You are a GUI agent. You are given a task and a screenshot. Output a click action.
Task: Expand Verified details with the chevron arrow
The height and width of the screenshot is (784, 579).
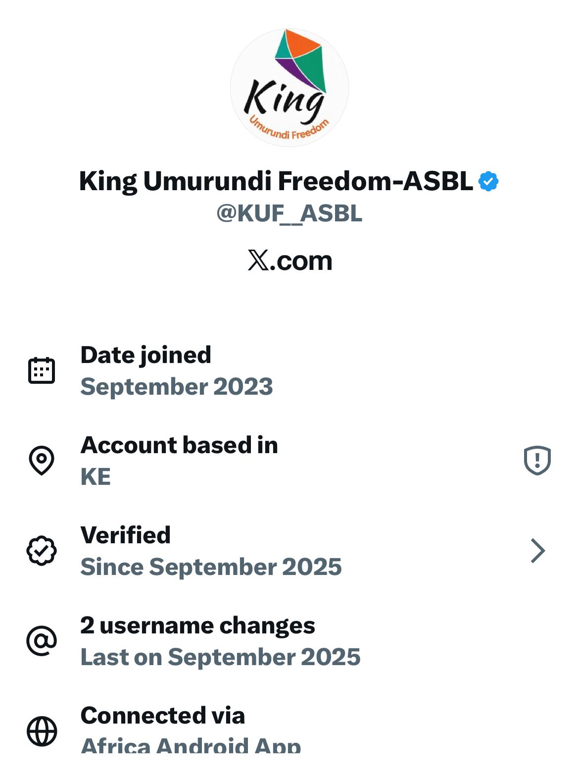[x=537, y=550]
